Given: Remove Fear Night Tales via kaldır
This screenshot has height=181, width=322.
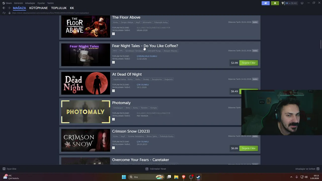Looking at the screenshot, I should click(255, 51).
